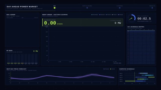Click the first bar in My Bids
161x90 pixels.
[9, 59]
